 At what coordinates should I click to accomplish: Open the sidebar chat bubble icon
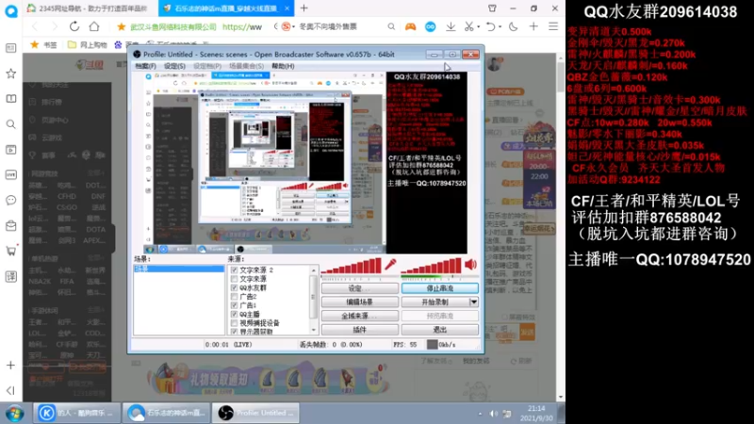pyautogui.click(x=10, y=200)
